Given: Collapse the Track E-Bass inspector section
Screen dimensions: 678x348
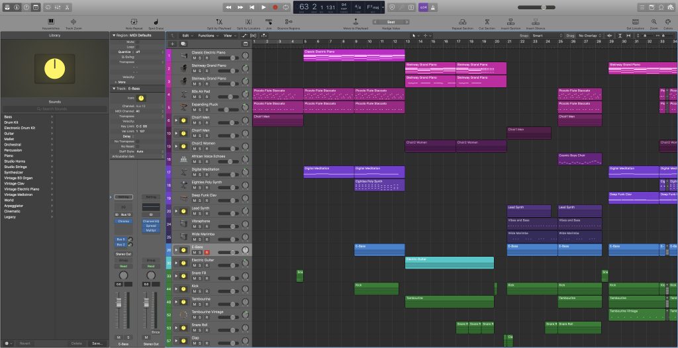Looking at the screenshot, I should pos(114,89).
